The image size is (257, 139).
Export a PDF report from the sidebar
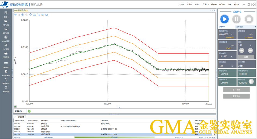tap(6, 45)
